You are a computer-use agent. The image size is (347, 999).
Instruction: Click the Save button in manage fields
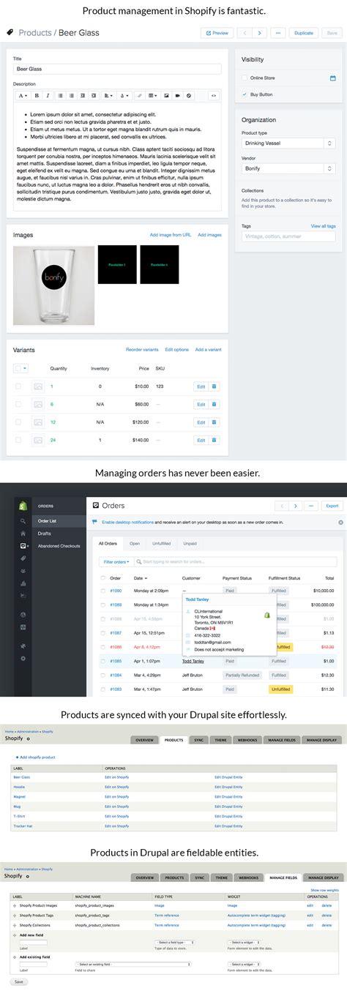[x=18, y=982]
